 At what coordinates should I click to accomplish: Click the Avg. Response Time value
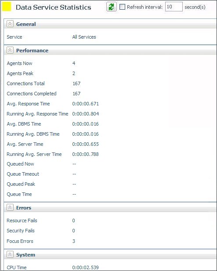(85, 104)
